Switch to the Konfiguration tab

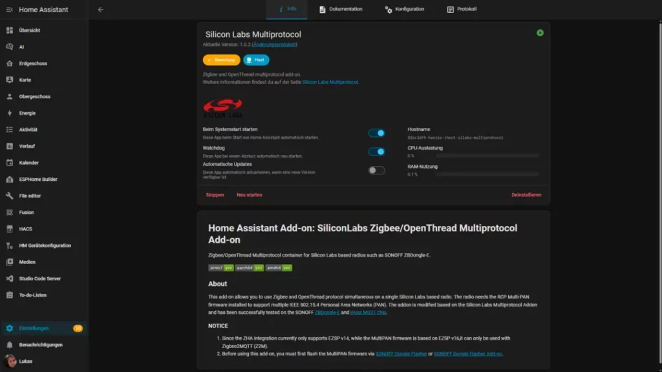405,9
